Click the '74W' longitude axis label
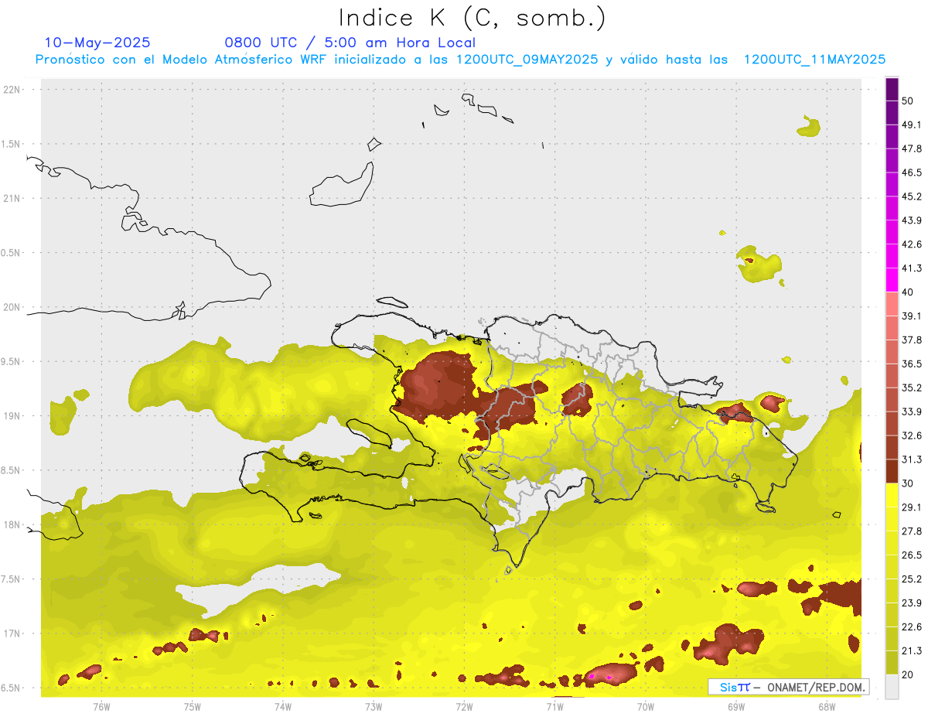 [x=283, y=707]
